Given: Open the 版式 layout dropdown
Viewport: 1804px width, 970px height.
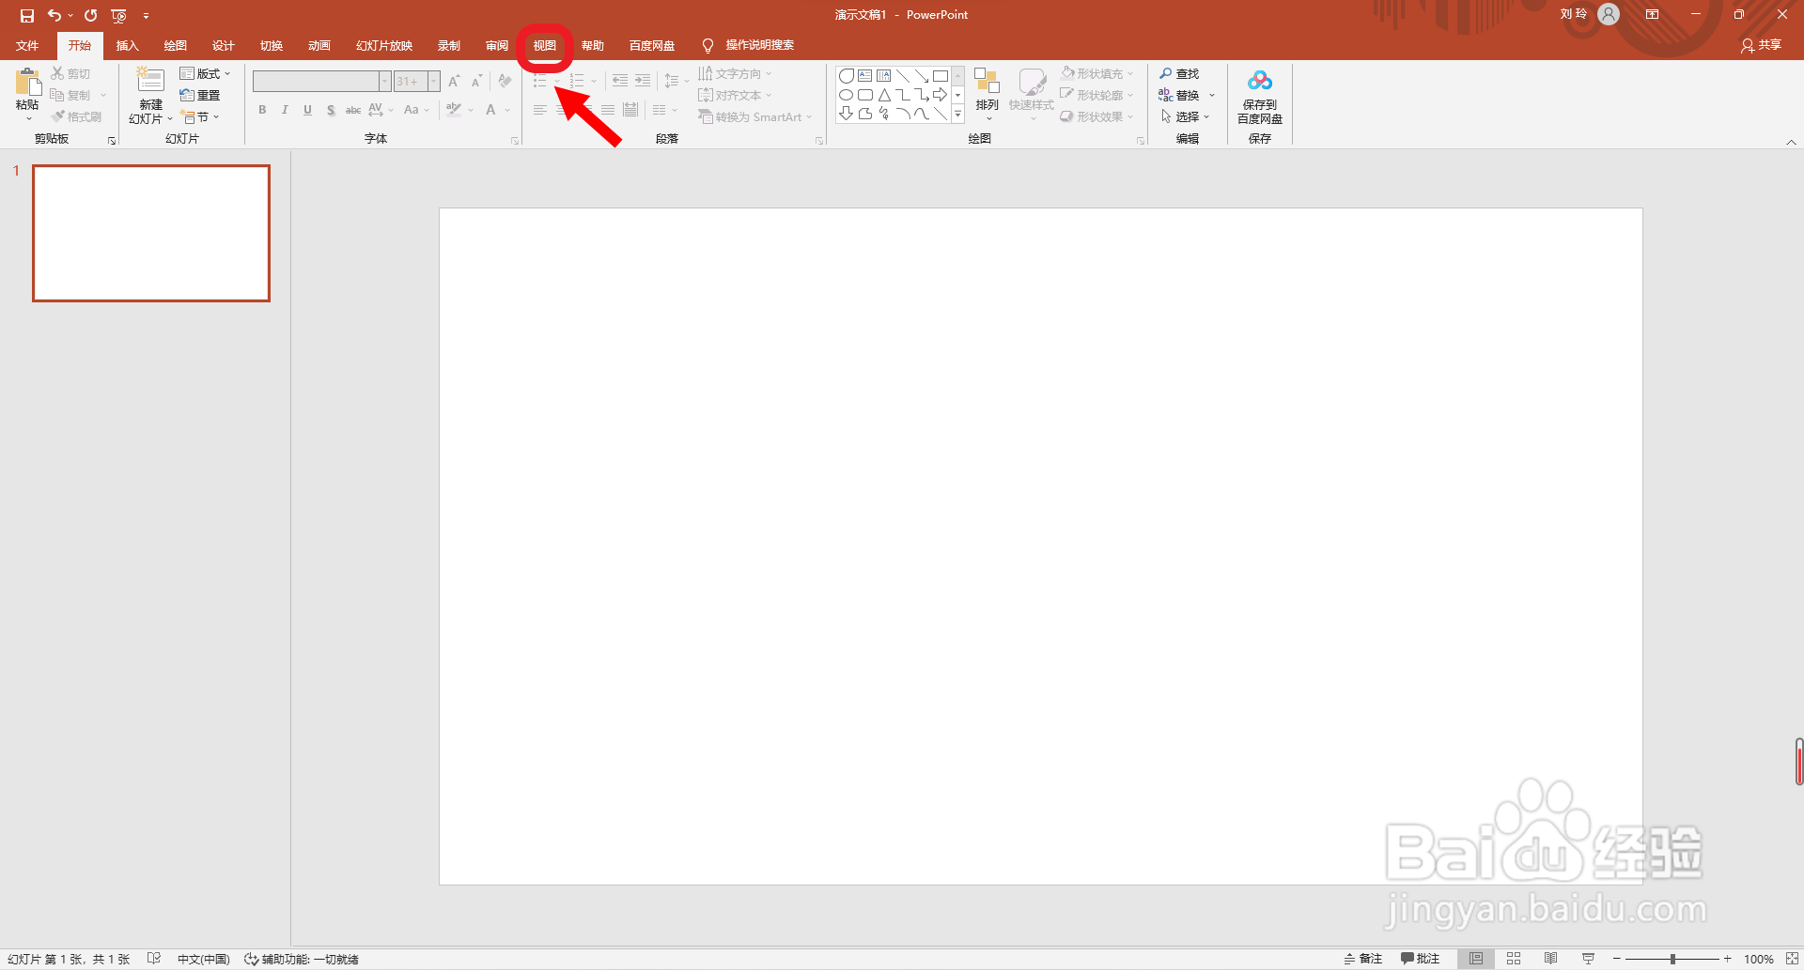Looking at the screenshot, I should (x=204, y=73).
